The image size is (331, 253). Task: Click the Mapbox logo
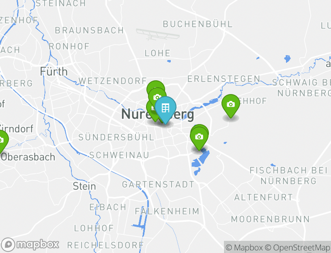coord(30,244)
